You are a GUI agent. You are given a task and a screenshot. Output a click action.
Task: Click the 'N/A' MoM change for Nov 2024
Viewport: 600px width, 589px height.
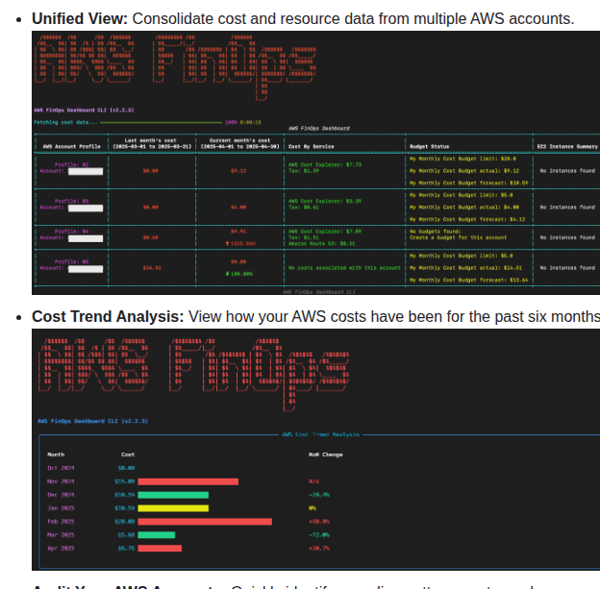coord(313,481)
